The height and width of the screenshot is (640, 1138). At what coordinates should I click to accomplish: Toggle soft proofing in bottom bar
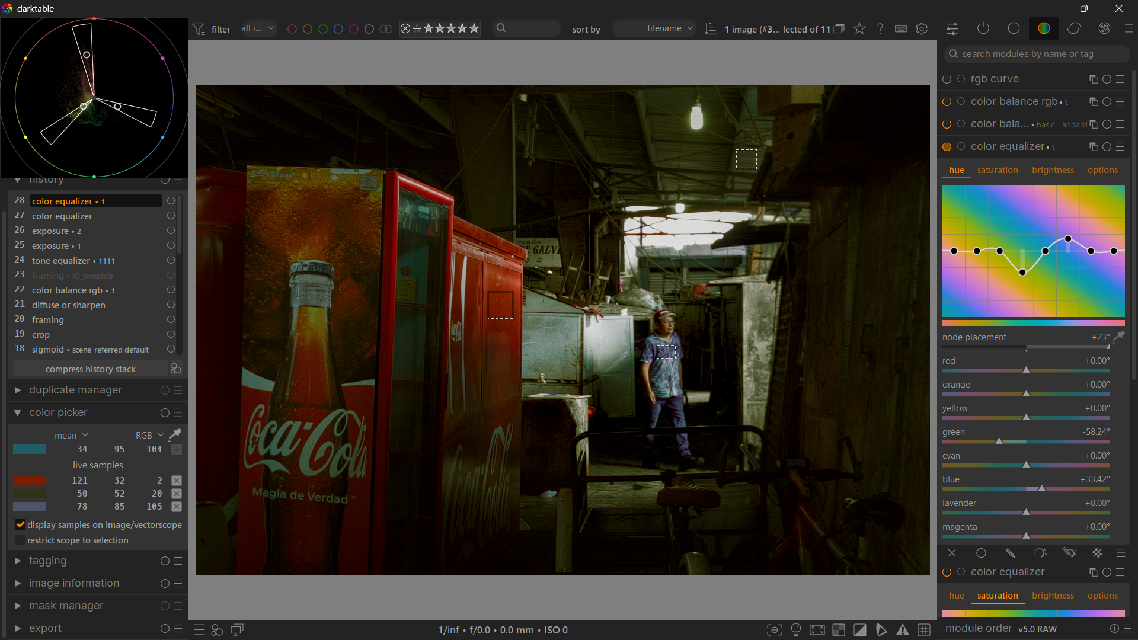click(881, 630)
